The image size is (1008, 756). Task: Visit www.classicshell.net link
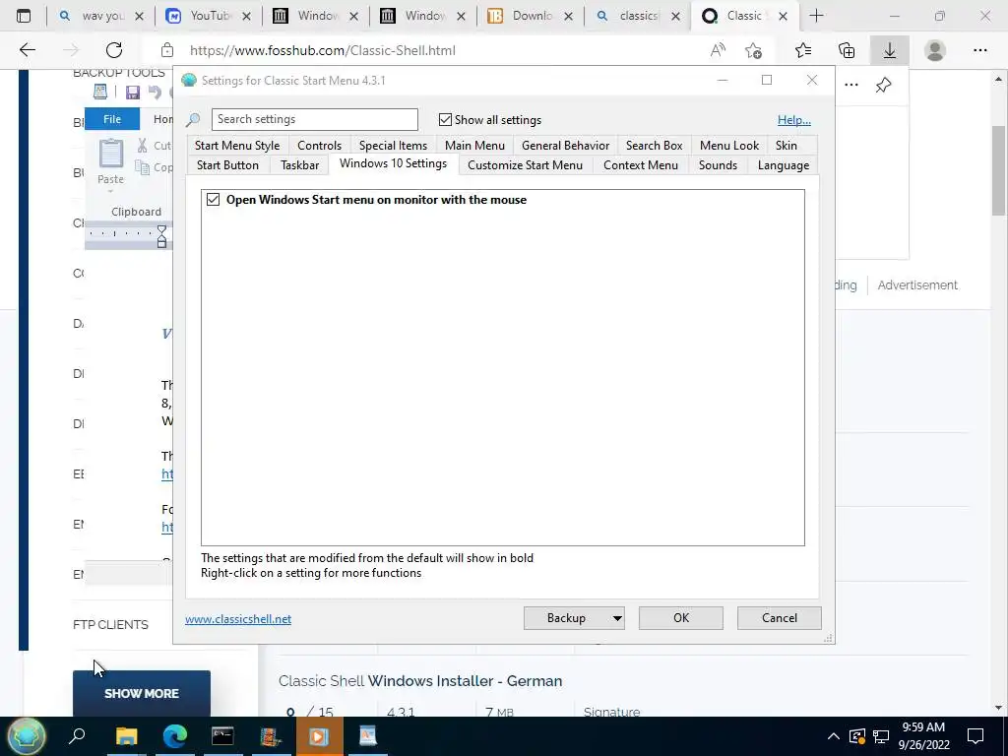238,619
